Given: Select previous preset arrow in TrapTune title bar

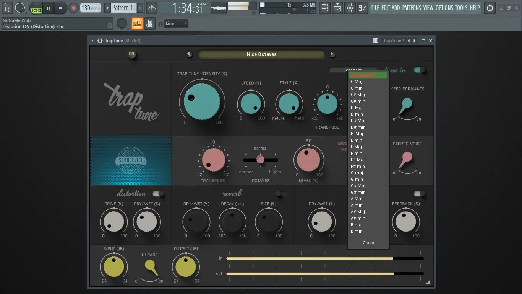Looking at the screenshot, I should [x=409, y=41].
